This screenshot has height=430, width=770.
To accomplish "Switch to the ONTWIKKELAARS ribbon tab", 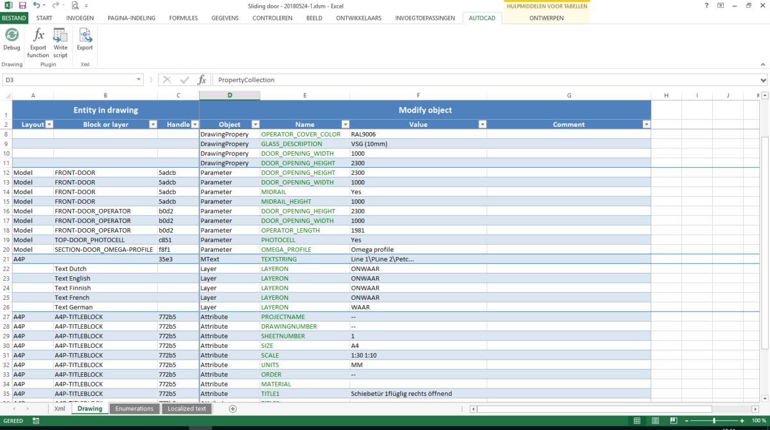I will (359, 18).
